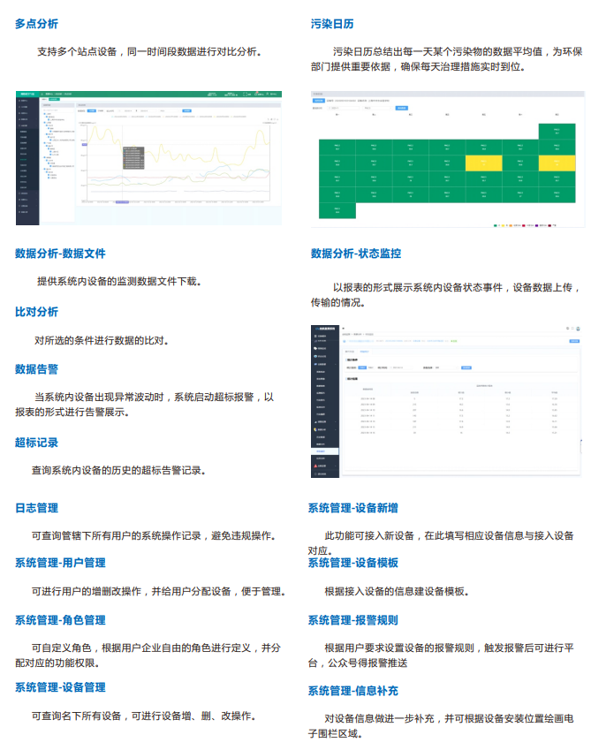Select the highlighted white item in status monitoring sidebar
Viewport: 591px width, 750px height.
[x=323, y=451]
